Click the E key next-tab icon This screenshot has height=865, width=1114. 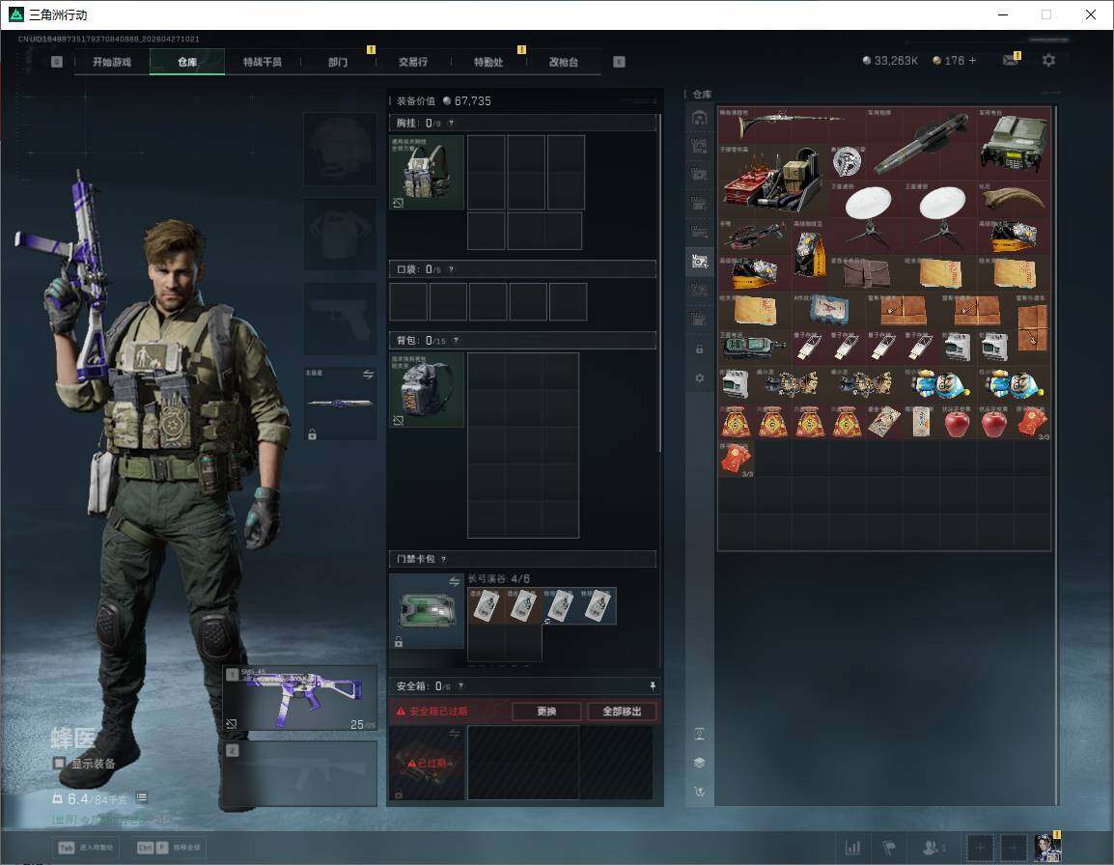coord(619,62)
